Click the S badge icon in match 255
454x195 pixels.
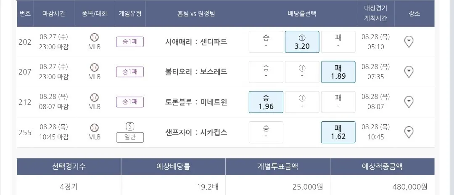pyautogui.click(x=130, y=126)
